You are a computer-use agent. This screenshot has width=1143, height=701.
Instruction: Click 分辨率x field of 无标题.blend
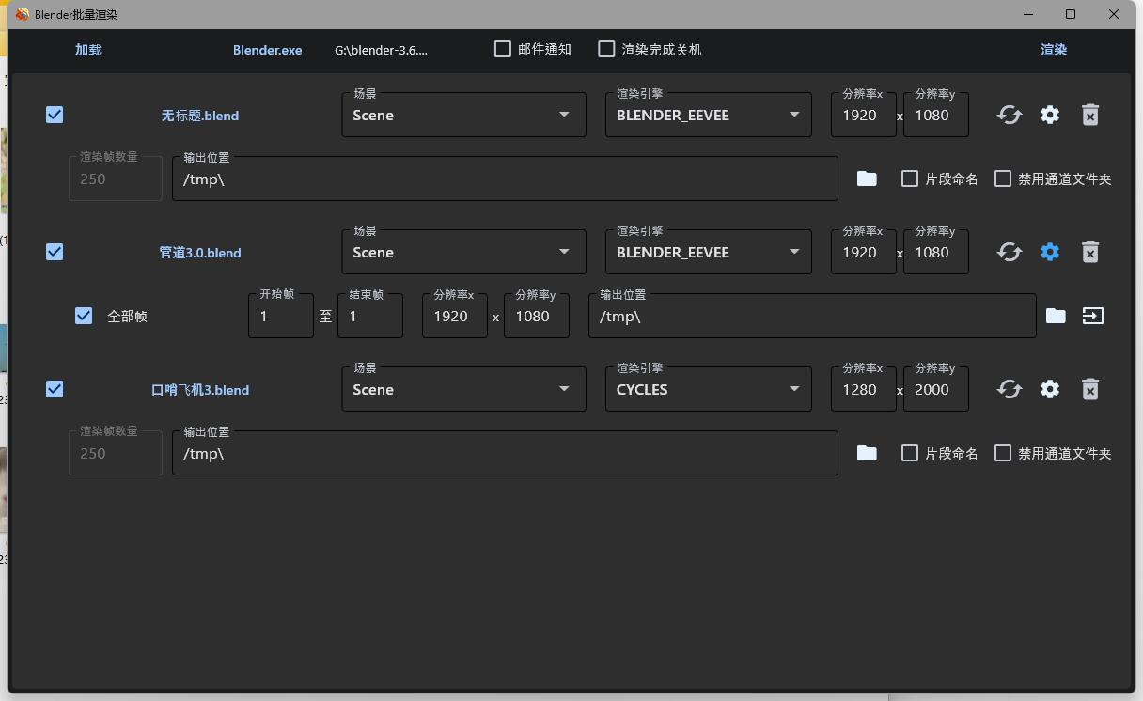pyautogui.click(x=864, y=115)
